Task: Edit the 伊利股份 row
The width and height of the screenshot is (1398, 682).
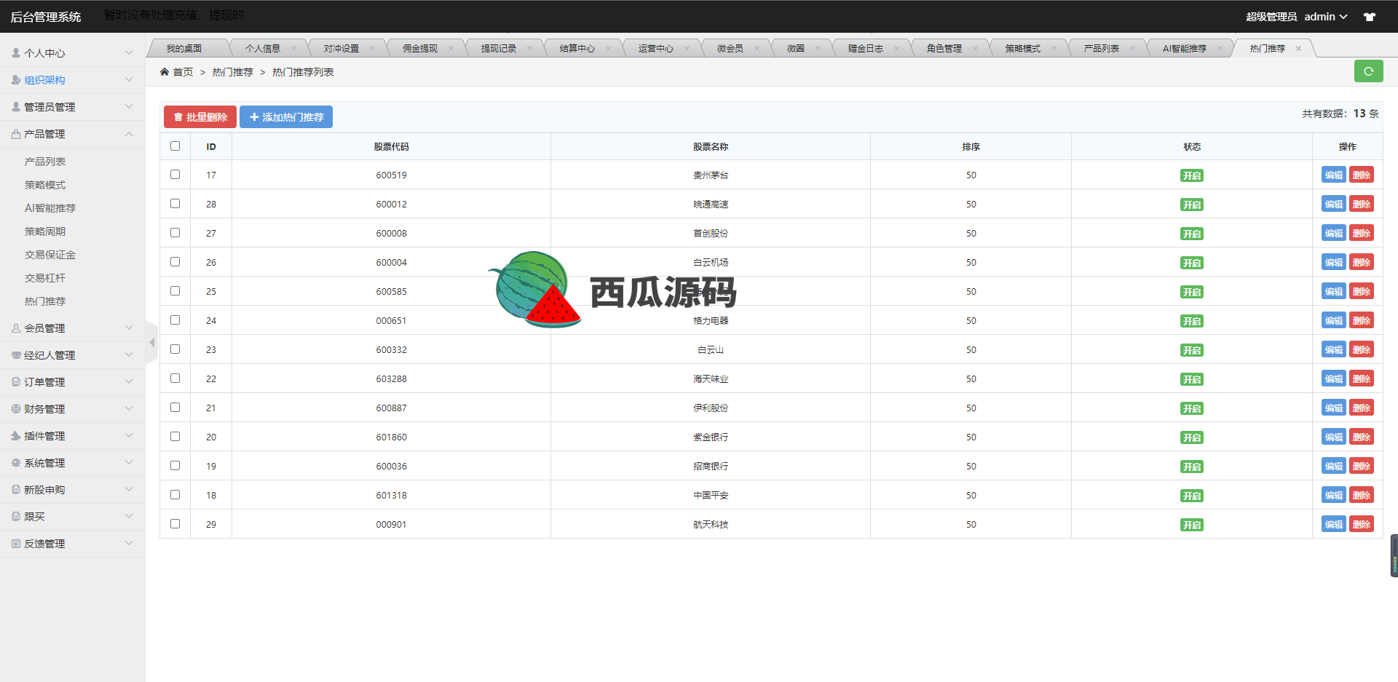Action: pyautogui.click(x=1334, y=408)
